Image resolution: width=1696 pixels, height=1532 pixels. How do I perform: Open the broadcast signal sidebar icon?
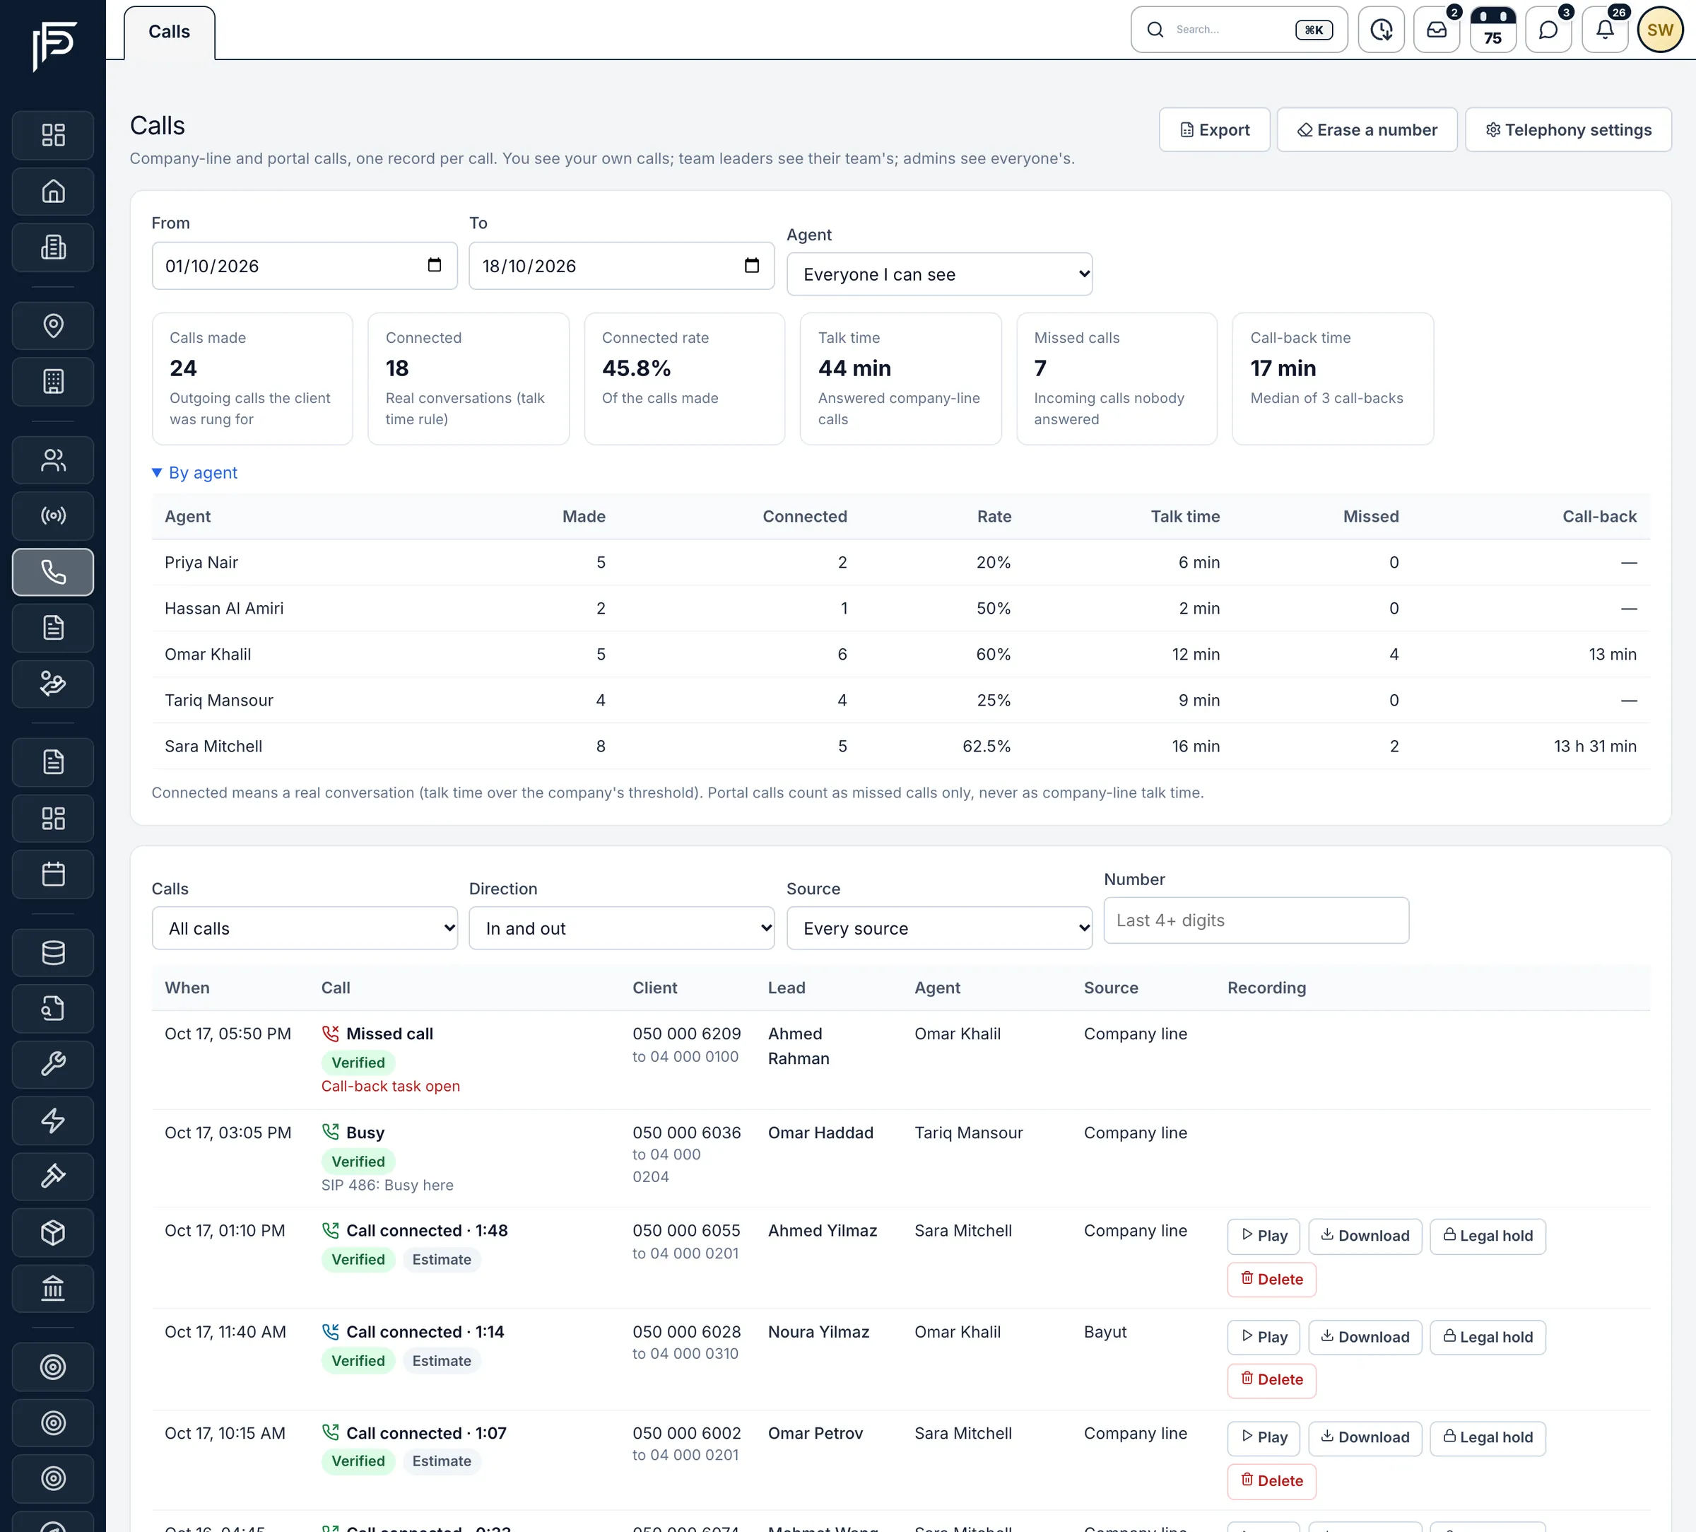pos(53,516)
